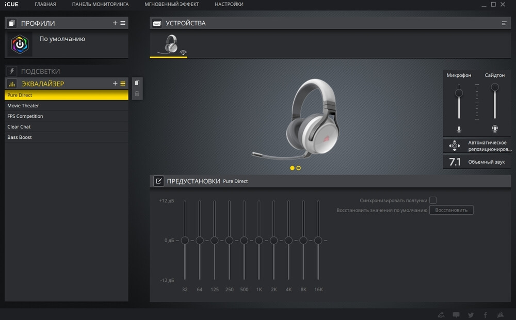Open the devices panel options menu

pyautogui.click(x=504, y=23)
